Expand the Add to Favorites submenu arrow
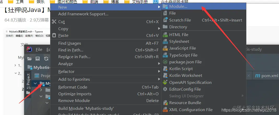This screenshot has width=279, height=115. click(159, 79)
